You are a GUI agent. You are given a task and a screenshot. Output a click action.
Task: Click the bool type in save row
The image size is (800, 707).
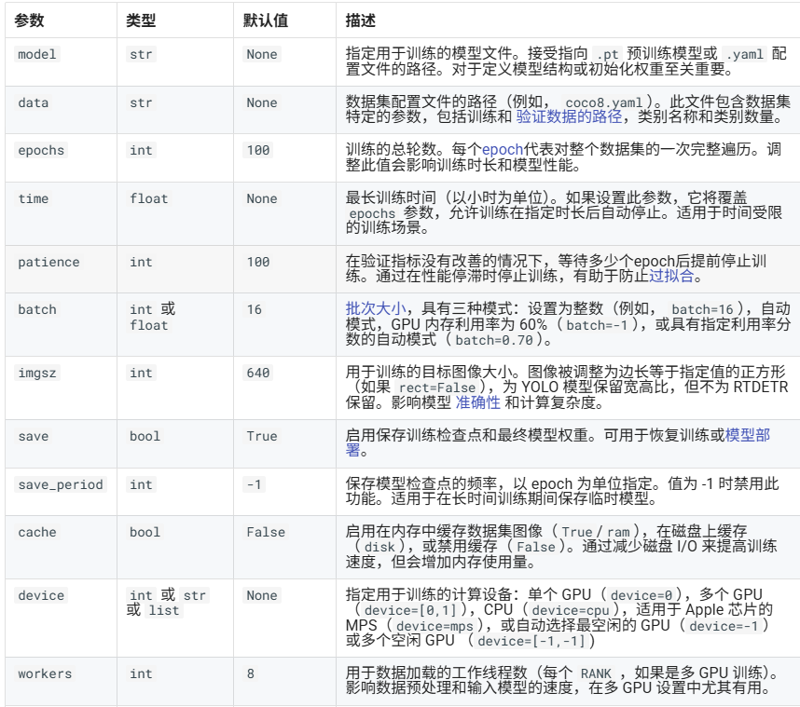[x=145, y=436]
